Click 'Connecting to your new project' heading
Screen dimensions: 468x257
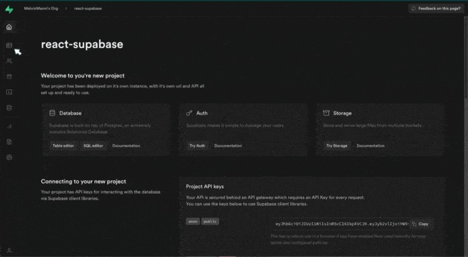pyautogui.click(x=84, y=182)
